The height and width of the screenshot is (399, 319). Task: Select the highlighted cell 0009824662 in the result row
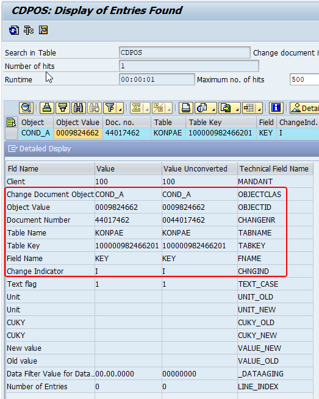pos(78,133)
